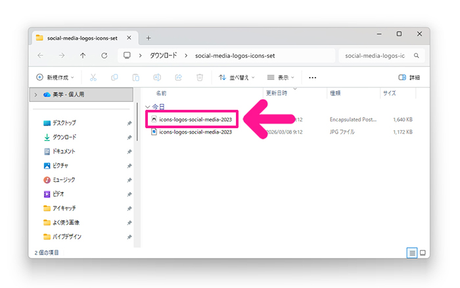Toggle the 詳細 details pane
The width and height of the screenshot is (460, 288).
click(409, 78)
